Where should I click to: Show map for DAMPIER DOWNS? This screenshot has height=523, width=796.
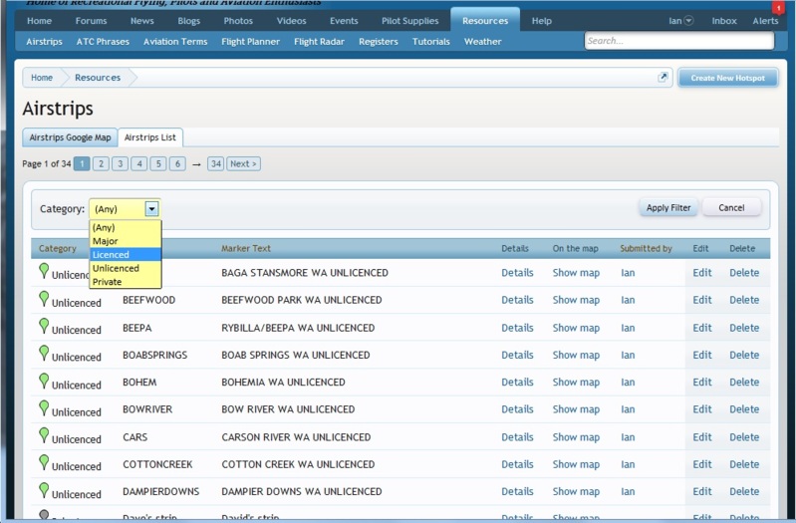coord(576,491)
